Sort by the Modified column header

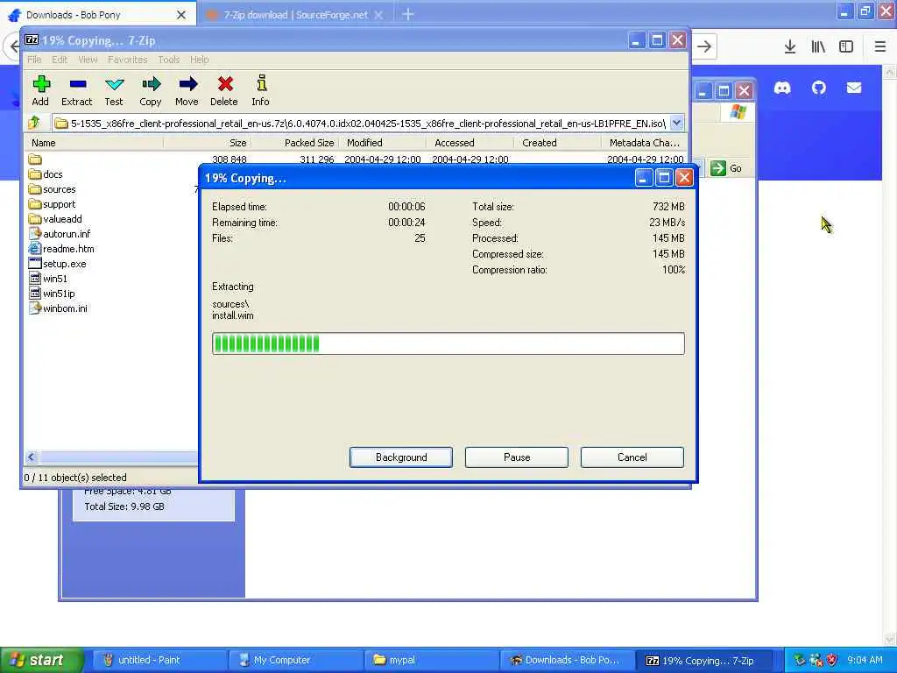click(383, 143)
